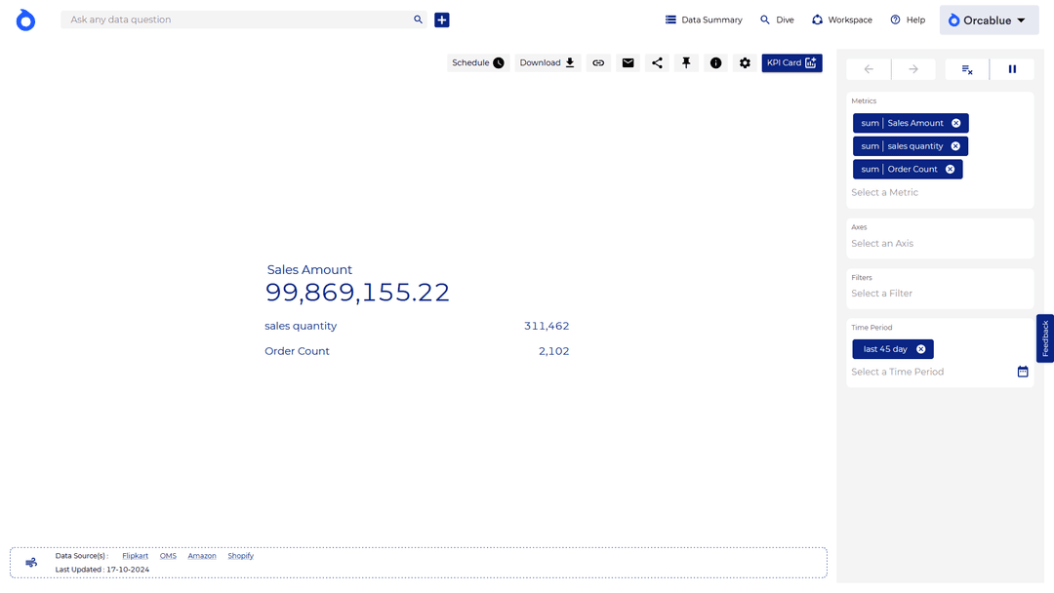
Task: Open the info icon details
Action: [x=715, y=62]
